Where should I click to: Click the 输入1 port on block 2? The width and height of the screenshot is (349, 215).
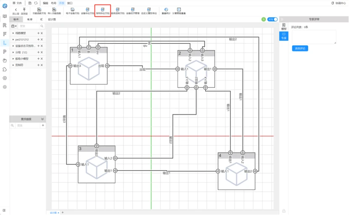click(177, 69)
